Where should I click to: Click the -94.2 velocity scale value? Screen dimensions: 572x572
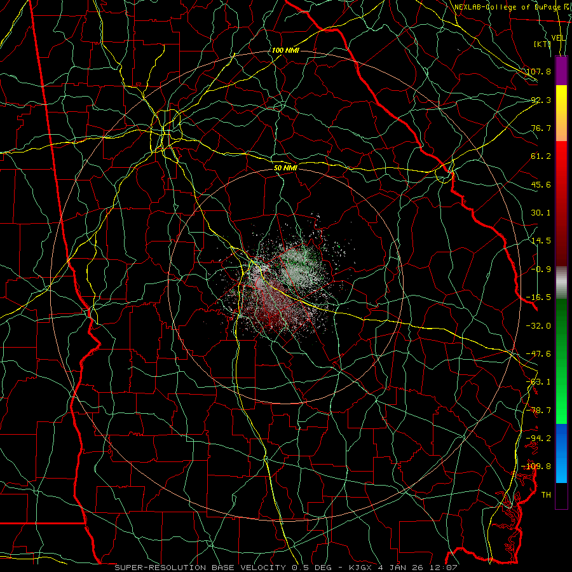[x=538, y=439]
